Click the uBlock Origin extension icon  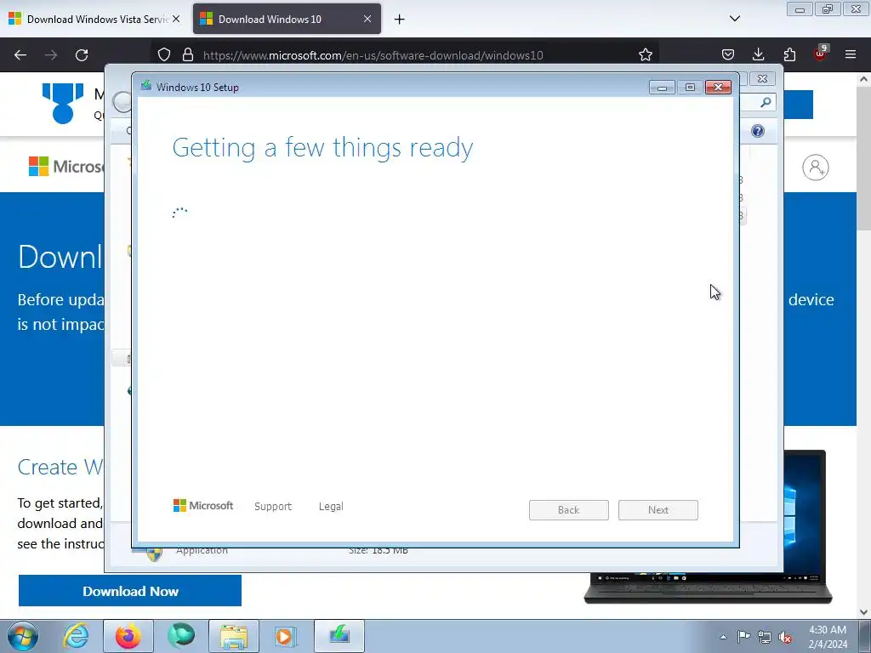click(820, 54)
